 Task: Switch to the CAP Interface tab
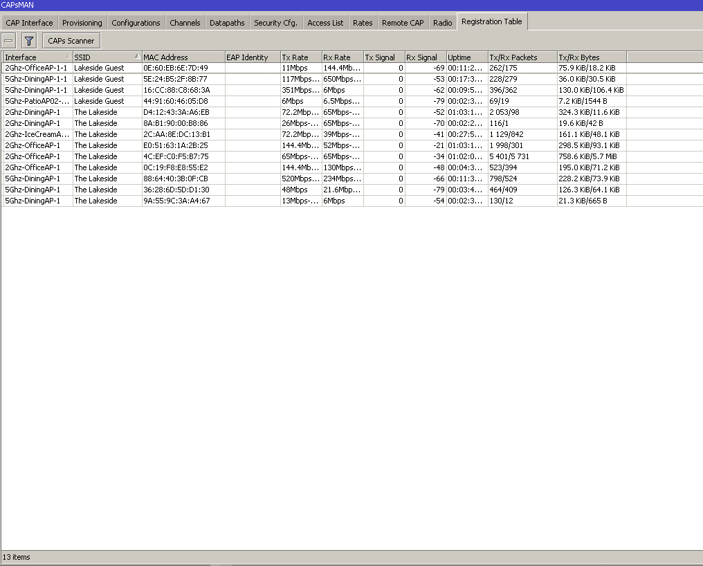[29, 21]
